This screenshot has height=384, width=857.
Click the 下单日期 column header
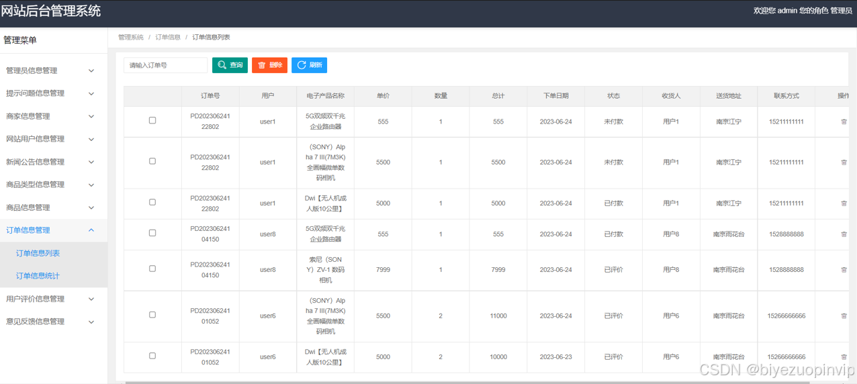point(556,96)
